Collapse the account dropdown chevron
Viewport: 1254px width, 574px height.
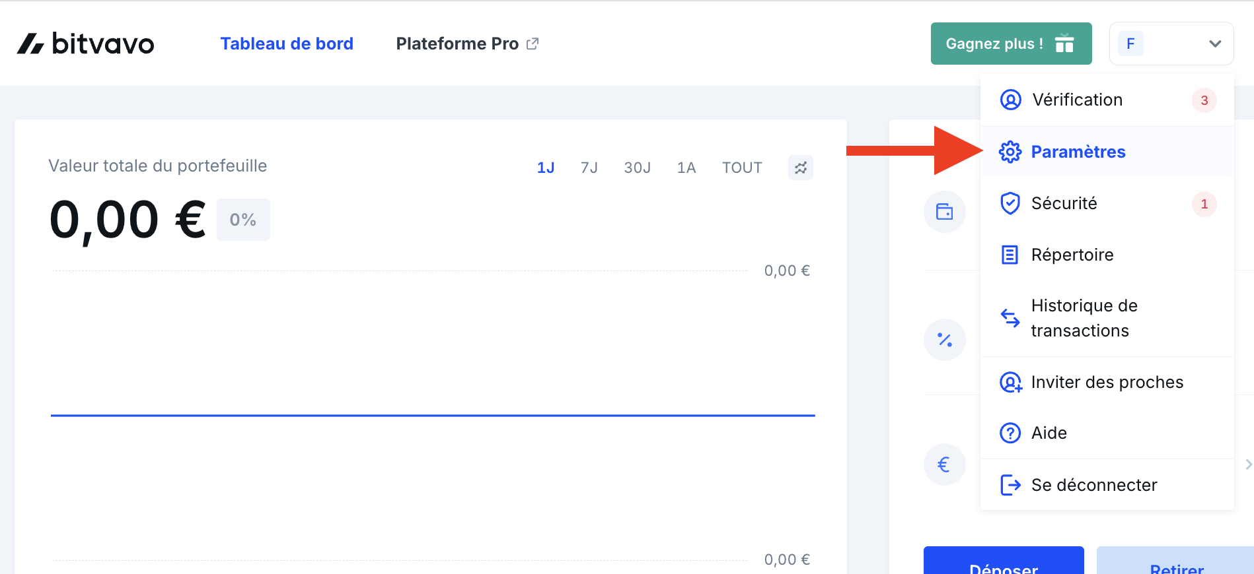pos(1214,44)
